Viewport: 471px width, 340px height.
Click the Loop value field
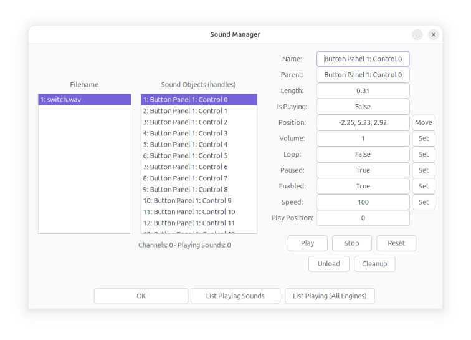363,154
